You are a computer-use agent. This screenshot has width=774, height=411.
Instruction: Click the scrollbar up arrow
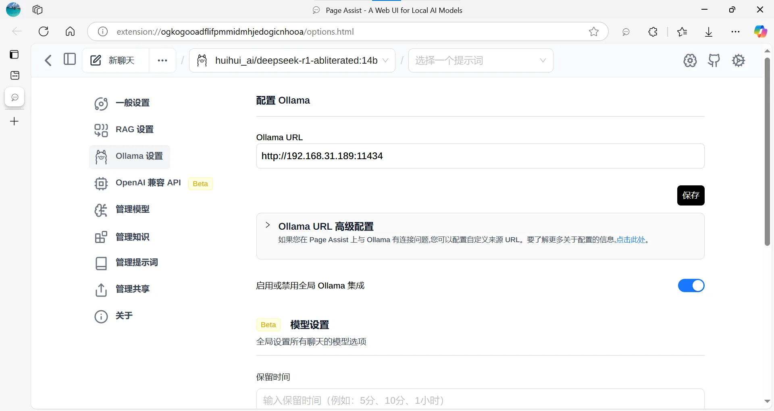(x=767, y=51)
